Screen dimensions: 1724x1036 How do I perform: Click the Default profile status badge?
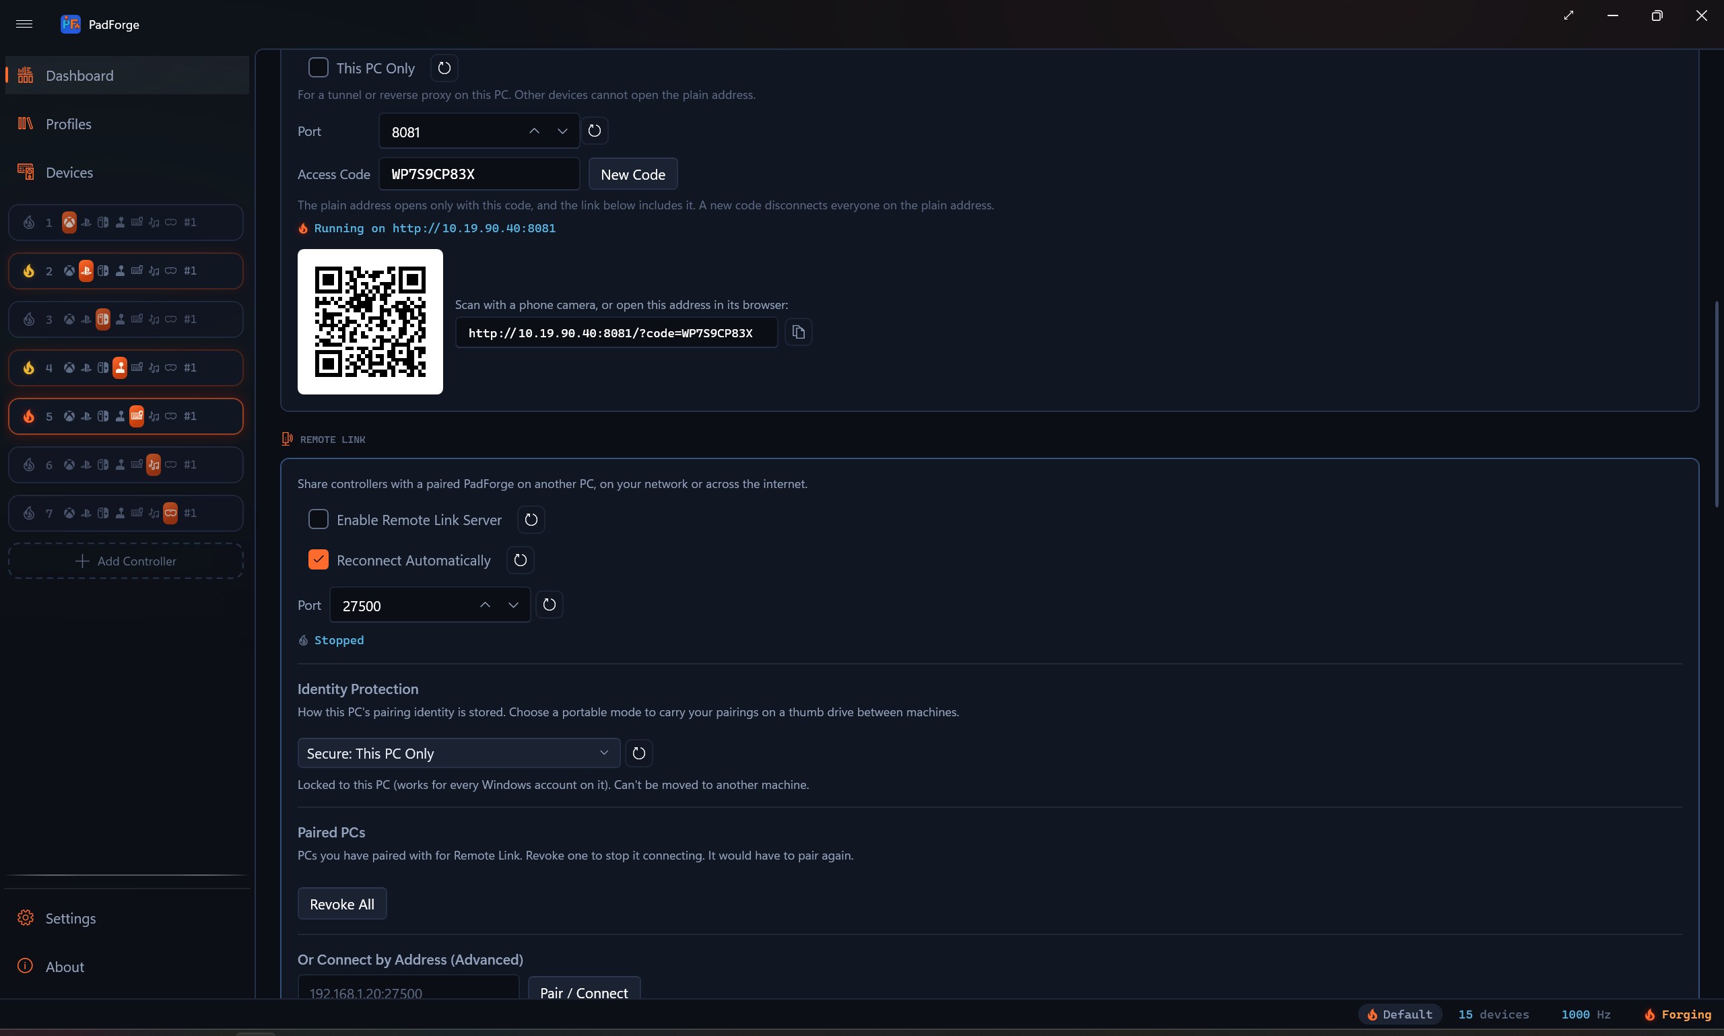1400,1014
